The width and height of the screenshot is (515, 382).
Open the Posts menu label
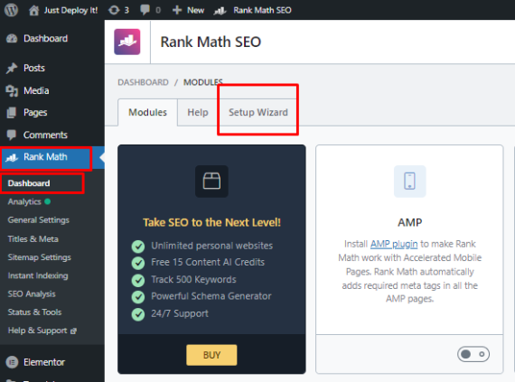pyautogui.click(x=33, y=68)
